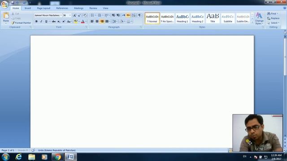
Task: Click Urdu language indicator in status bar
Action: (57, 150)
